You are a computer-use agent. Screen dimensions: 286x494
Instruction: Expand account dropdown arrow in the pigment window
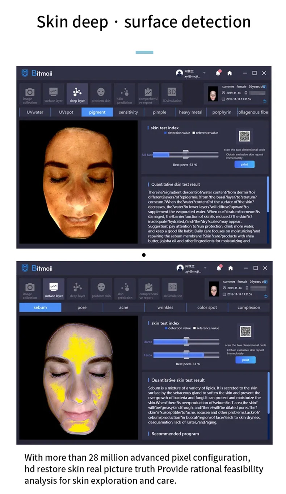(204, 73)
